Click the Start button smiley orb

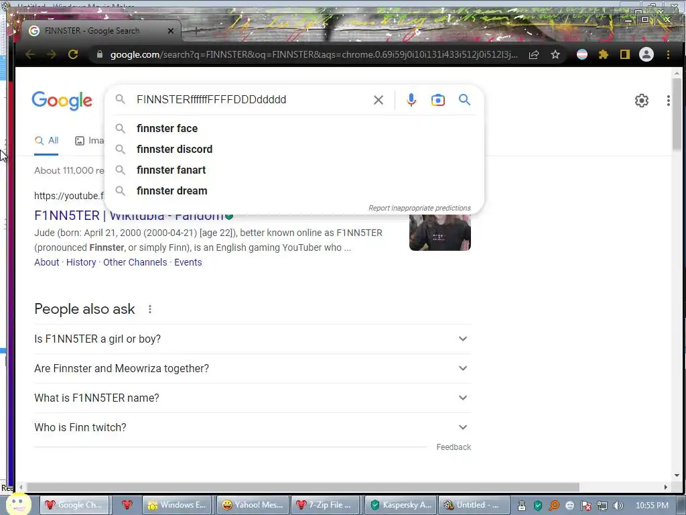pyautogui.click(x=18, y=504)
